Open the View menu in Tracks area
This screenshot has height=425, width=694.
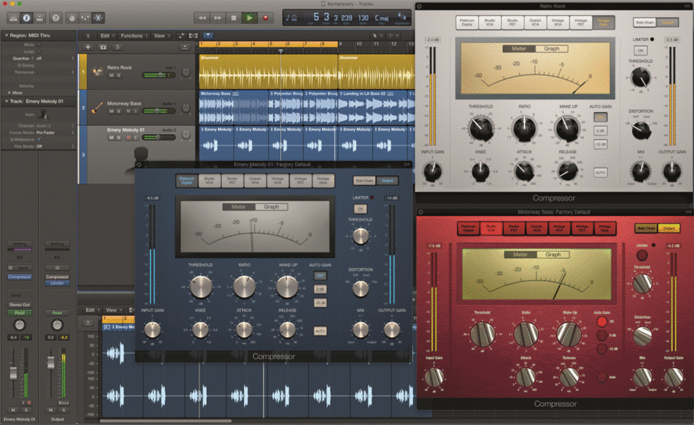coord(161,35)
